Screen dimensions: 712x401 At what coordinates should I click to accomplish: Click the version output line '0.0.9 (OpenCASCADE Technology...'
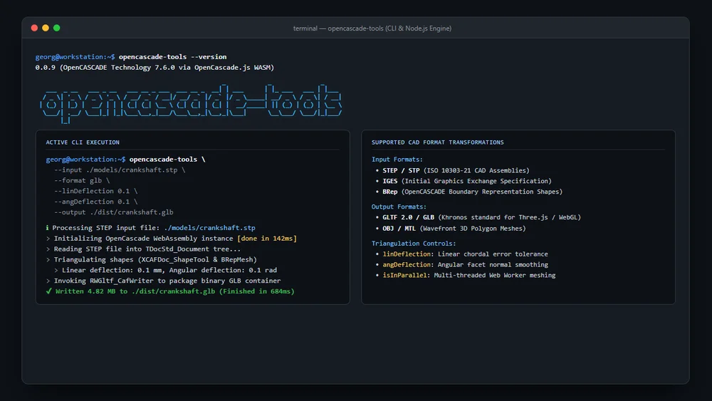[x=155, y=67]
